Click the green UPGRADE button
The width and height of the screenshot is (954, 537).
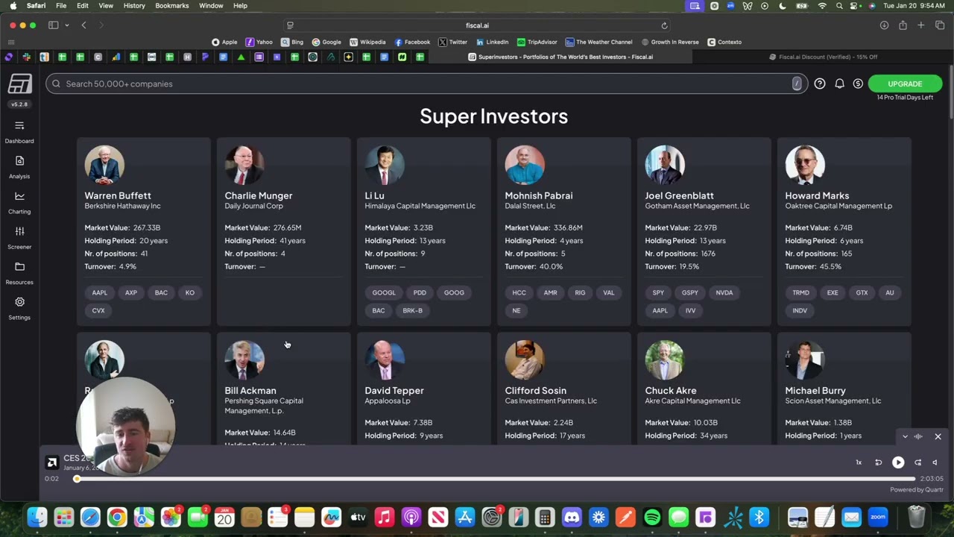pos(905,84)
